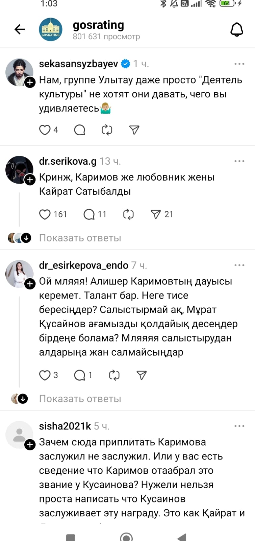Expand replies under dr.serikova.g's comment
This screenshot has width=255, height=541.
pos(80,238)
